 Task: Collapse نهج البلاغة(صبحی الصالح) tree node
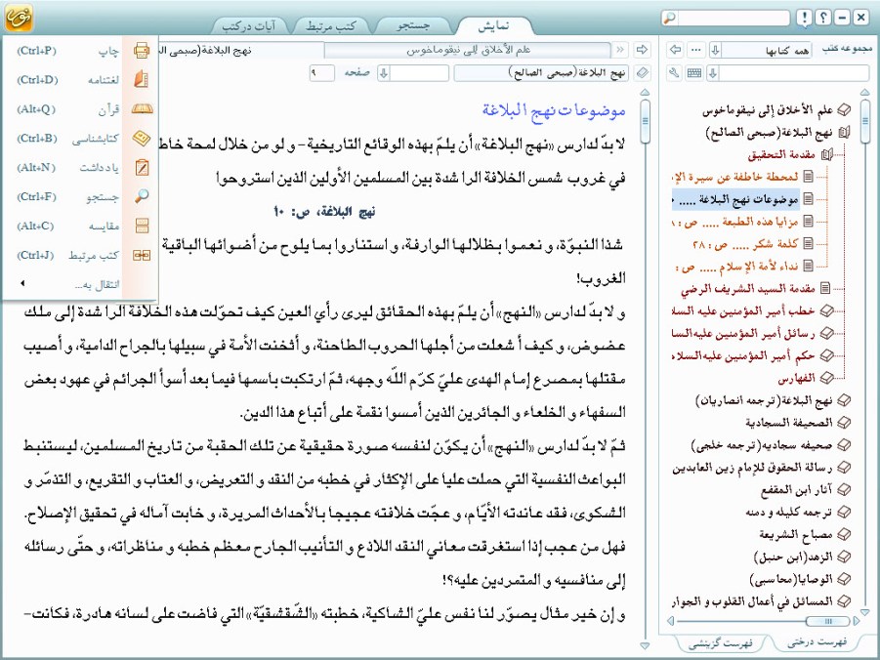(x=844, y=133)
